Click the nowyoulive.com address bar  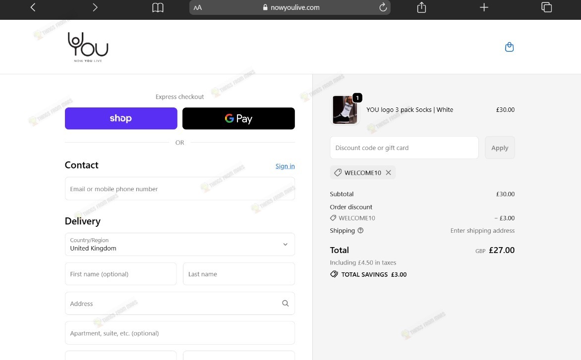pos(290,7)
